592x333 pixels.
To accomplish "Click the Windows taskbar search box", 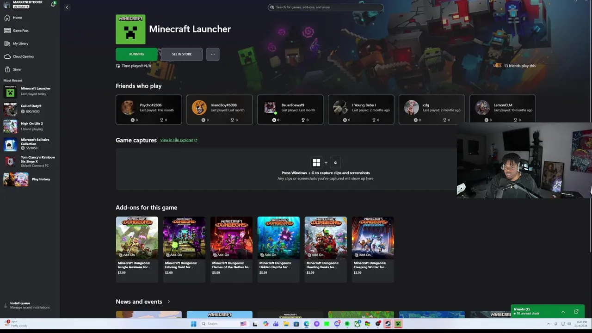I will click(x=224, y=324).
